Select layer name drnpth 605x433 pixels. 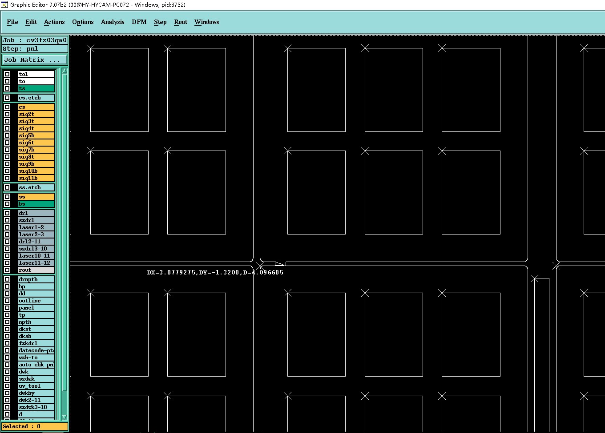pos(36,279)
